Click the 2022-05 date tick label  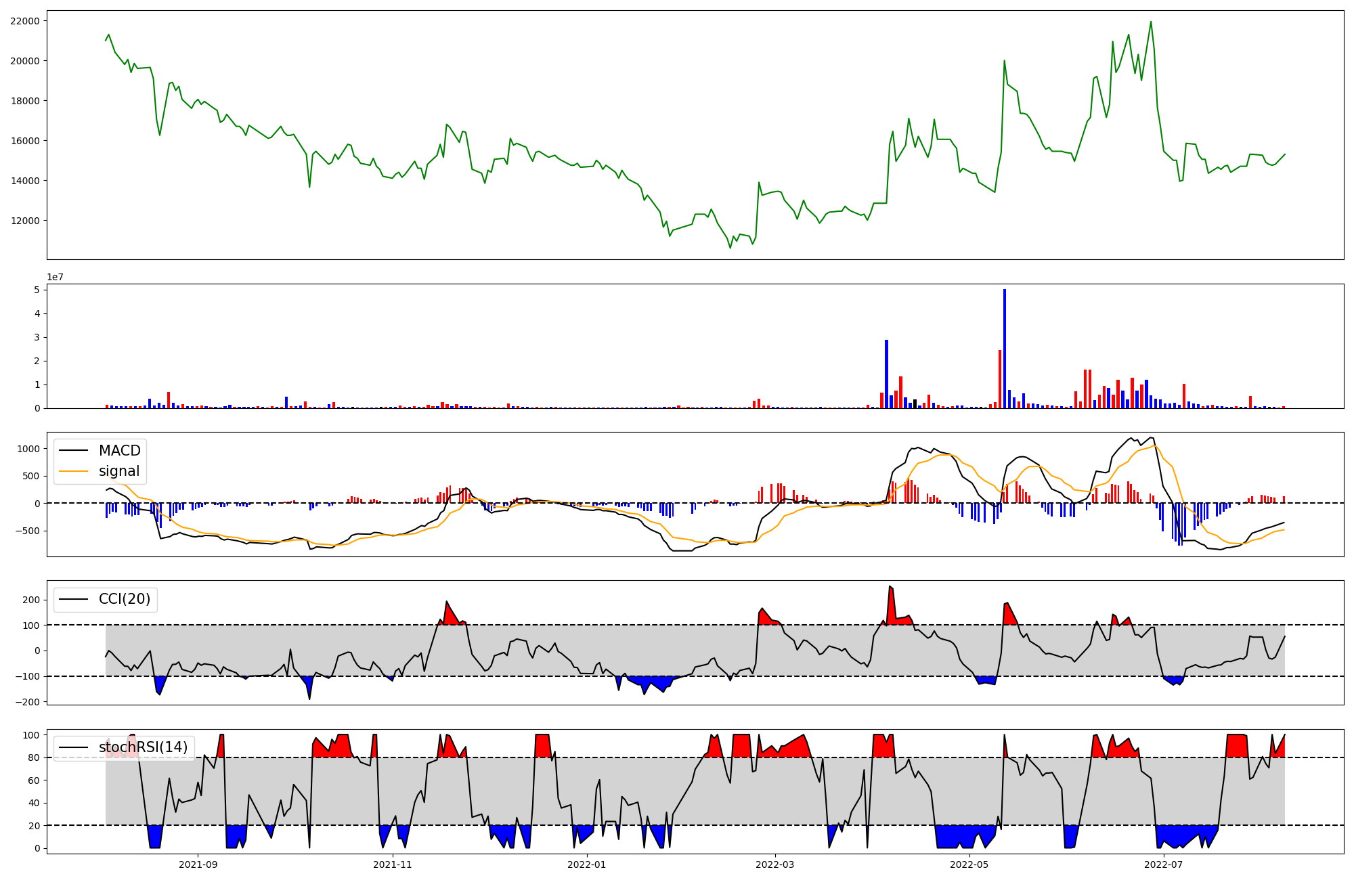(x=969, y=864)
